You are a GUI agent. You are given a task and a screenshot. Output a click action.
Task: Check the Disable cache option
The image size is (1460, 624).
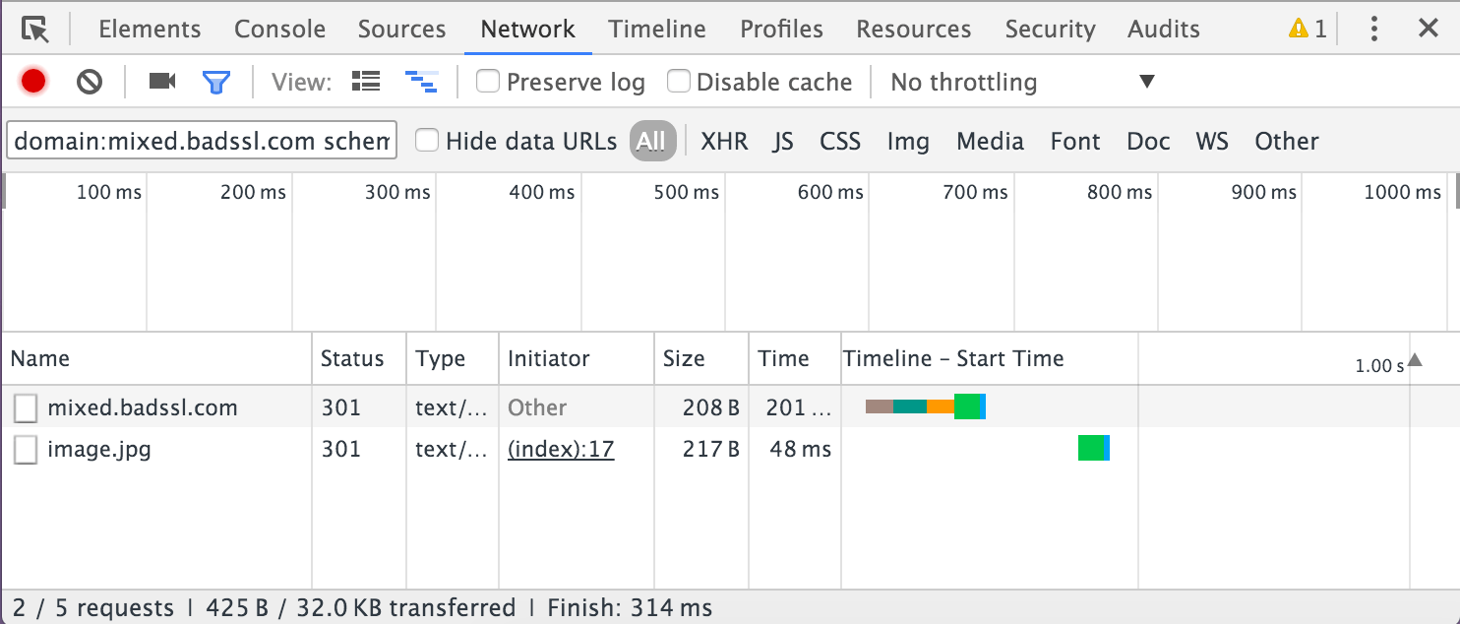tap(679, 82)
